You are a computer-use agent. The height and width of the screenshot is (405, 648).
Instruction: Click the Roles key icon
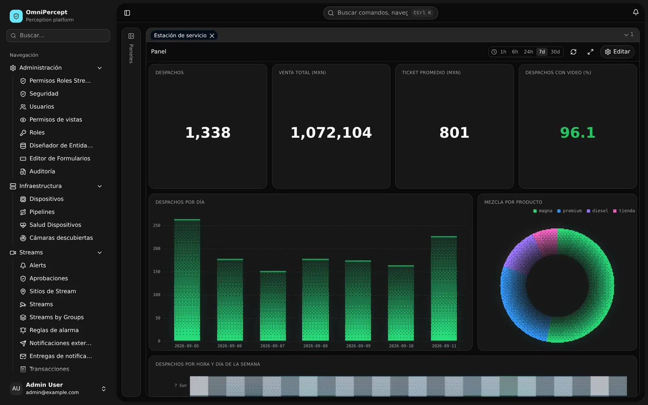[23, 133]
